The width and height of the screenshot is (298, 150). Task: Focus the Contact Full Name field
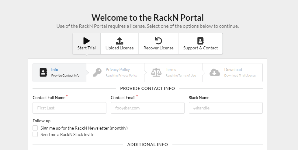[x=69, y=108]
